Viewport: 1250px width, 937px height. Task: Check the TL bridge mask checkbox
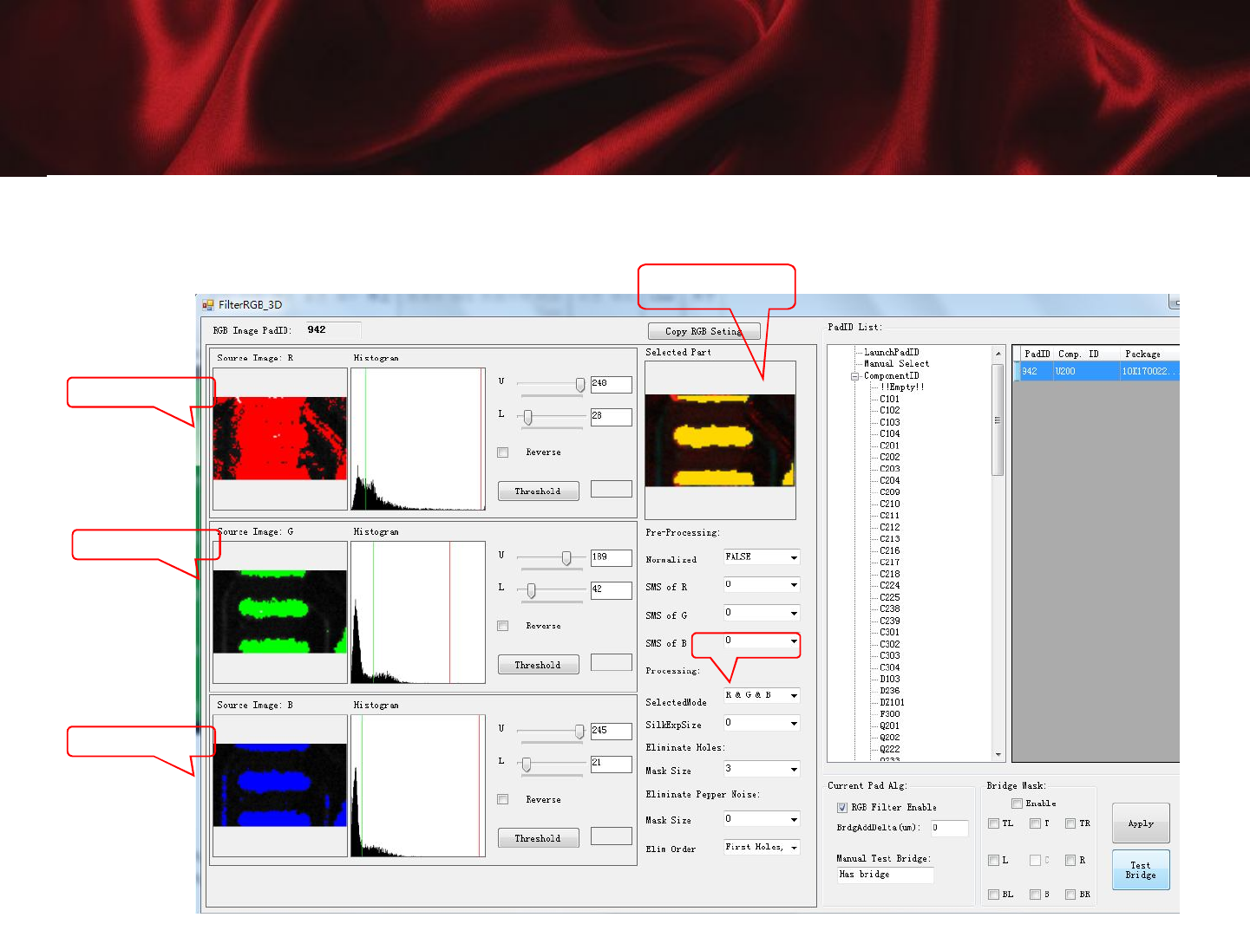click(x=993, y=823)
